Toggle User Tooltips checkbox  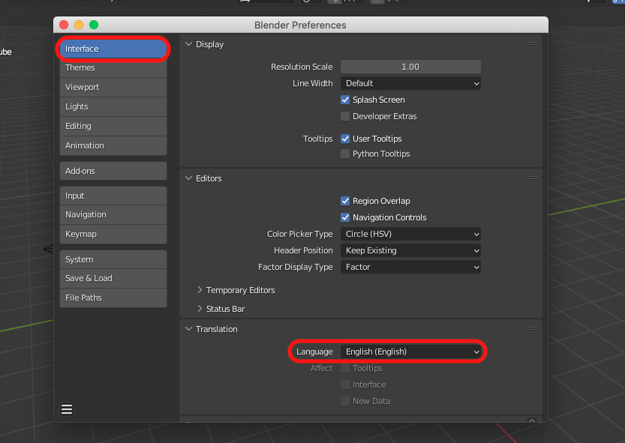pyautogui.click(x=345, y=139)
